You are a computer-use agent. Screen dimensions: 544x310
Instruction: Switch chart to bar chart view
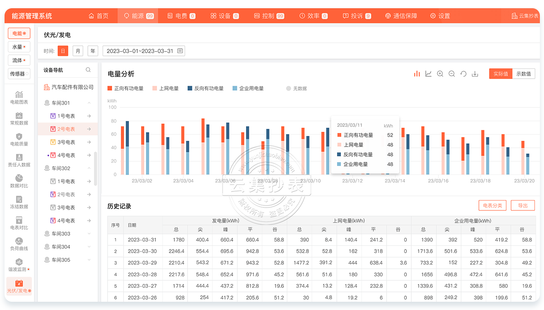click(417, 74)
